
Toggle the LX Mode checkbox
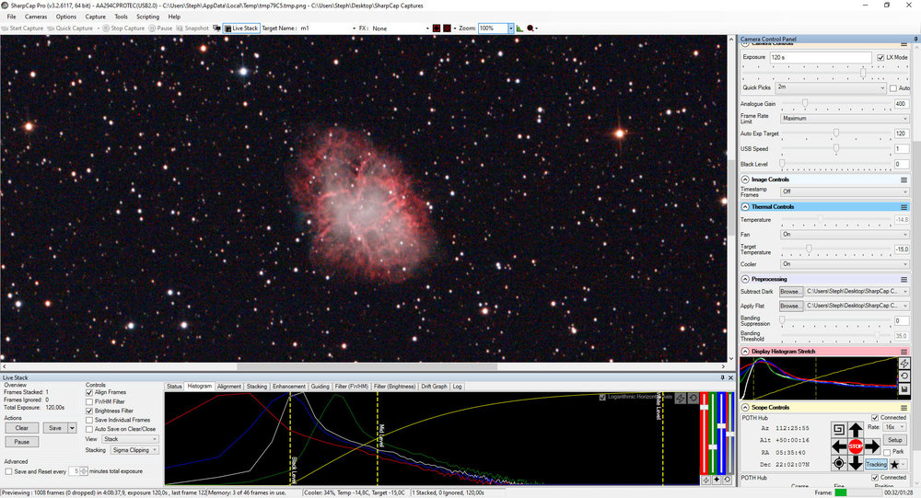880,57
